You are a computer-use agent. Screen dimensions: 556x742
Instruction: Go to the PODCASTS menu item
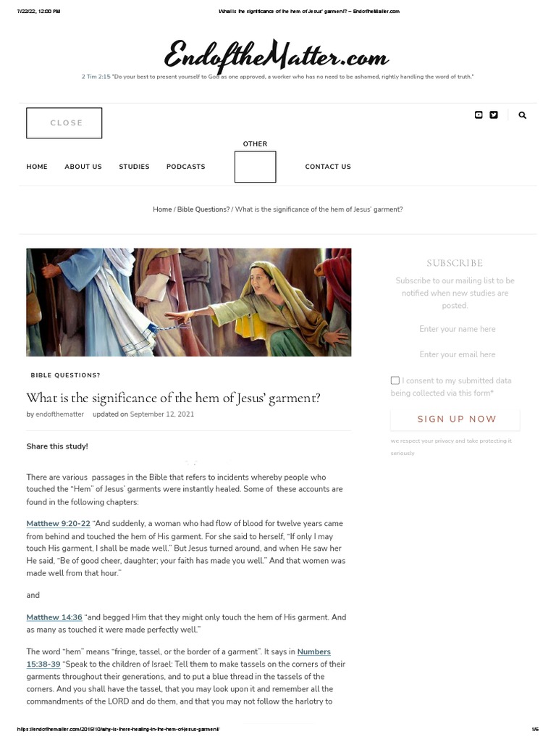point(186,167)
